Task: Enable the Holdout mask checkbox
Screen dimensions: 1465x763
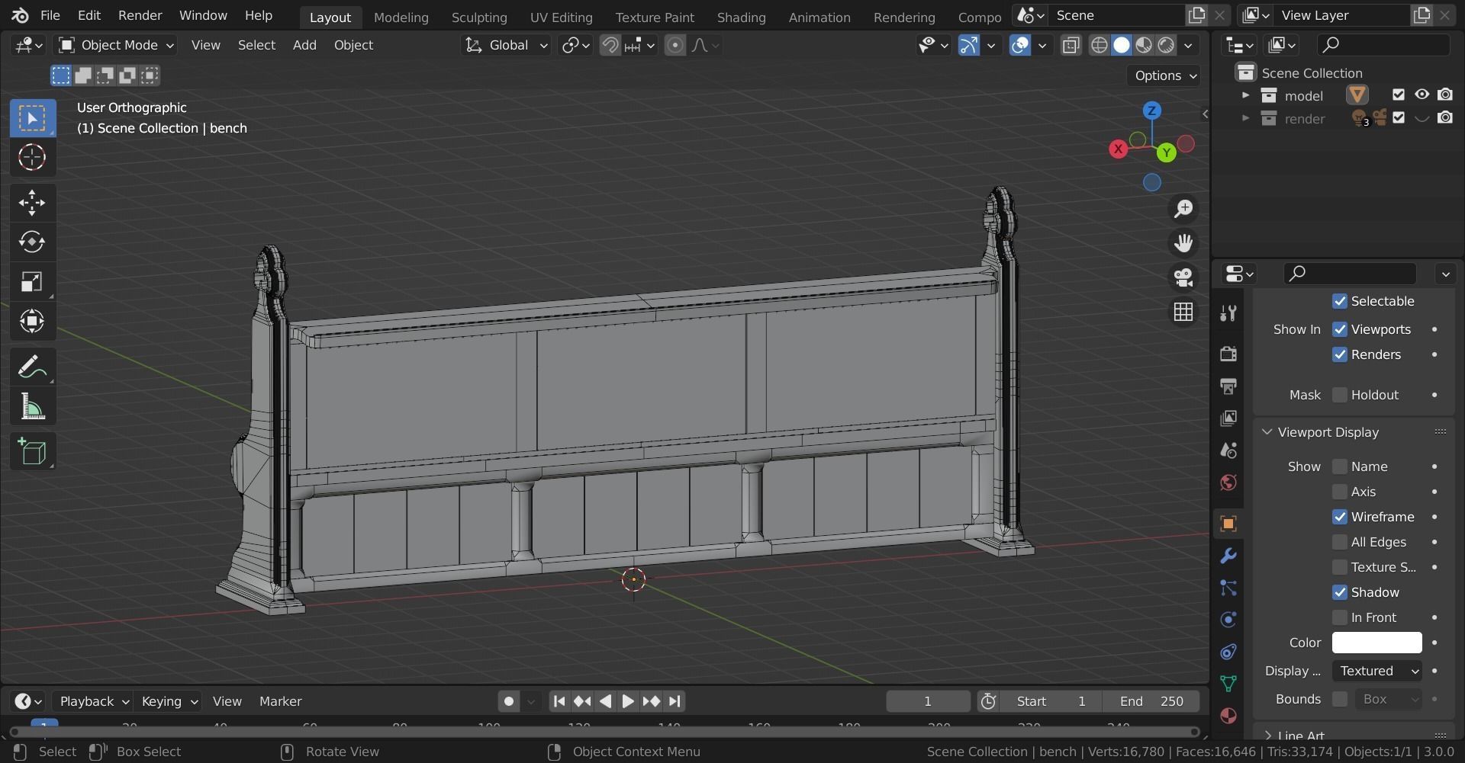Action: click(1340, 395)
